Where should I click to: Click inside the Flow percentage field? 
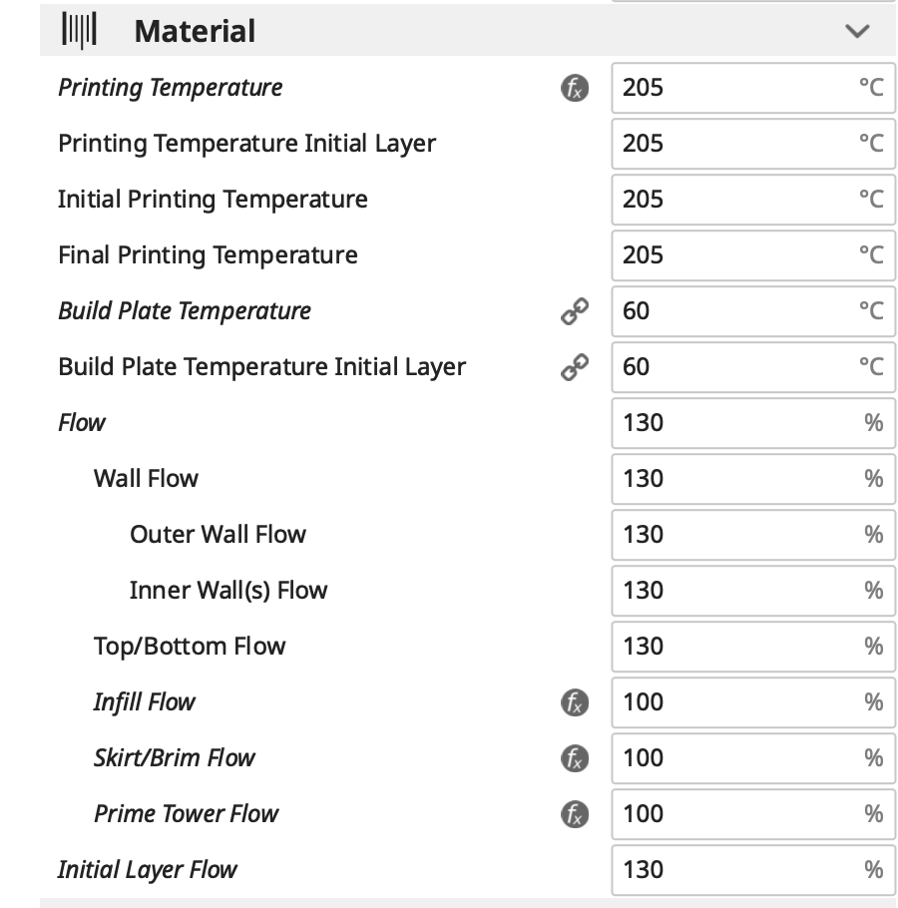pyautogui.click(x=753, y=423)
